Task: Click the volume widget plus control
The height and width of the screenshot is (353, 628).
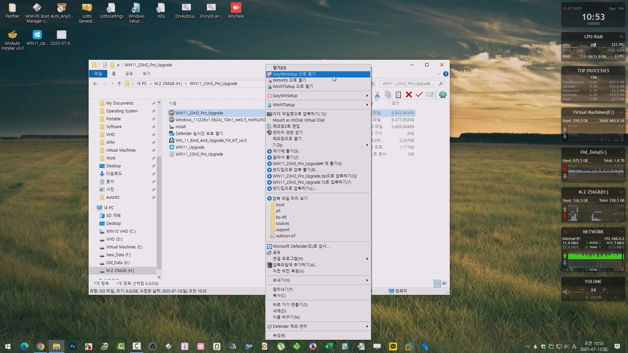Action: coord(604,290)
